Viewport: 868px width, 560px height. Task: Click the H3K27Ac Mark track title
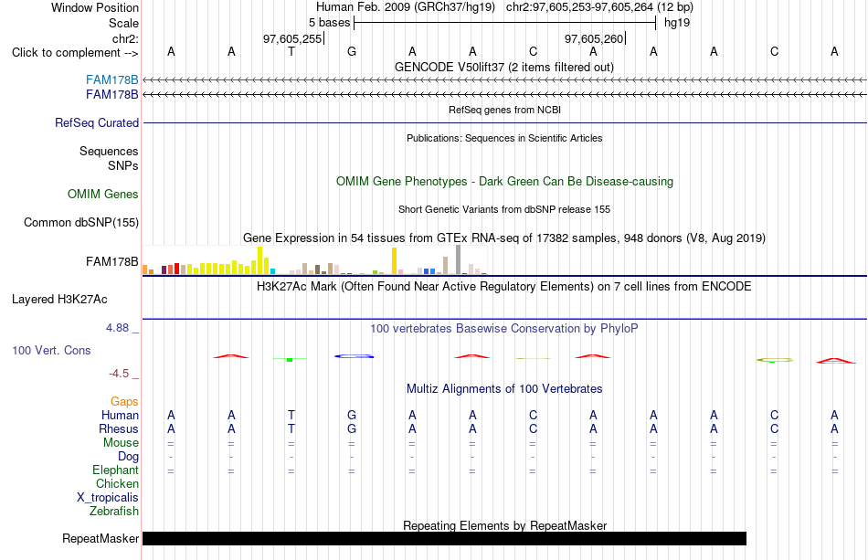(504, 287)
